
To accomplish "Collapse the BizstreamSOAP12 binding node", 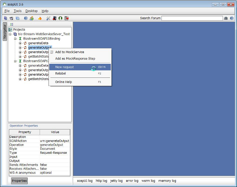I will (15, 61).
